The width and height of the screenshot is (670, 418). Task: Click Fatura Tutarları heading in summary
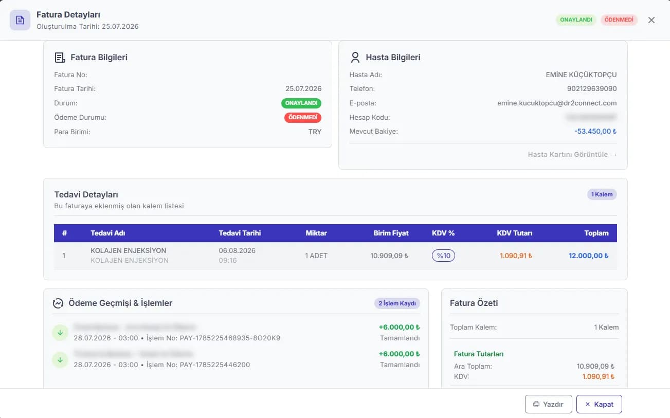pos(479,354)
